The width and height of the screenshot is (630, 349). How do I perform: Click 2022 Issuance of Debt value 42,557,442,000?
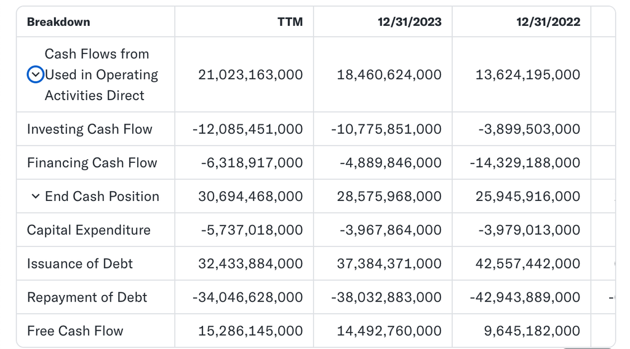(x=528, y=264)
